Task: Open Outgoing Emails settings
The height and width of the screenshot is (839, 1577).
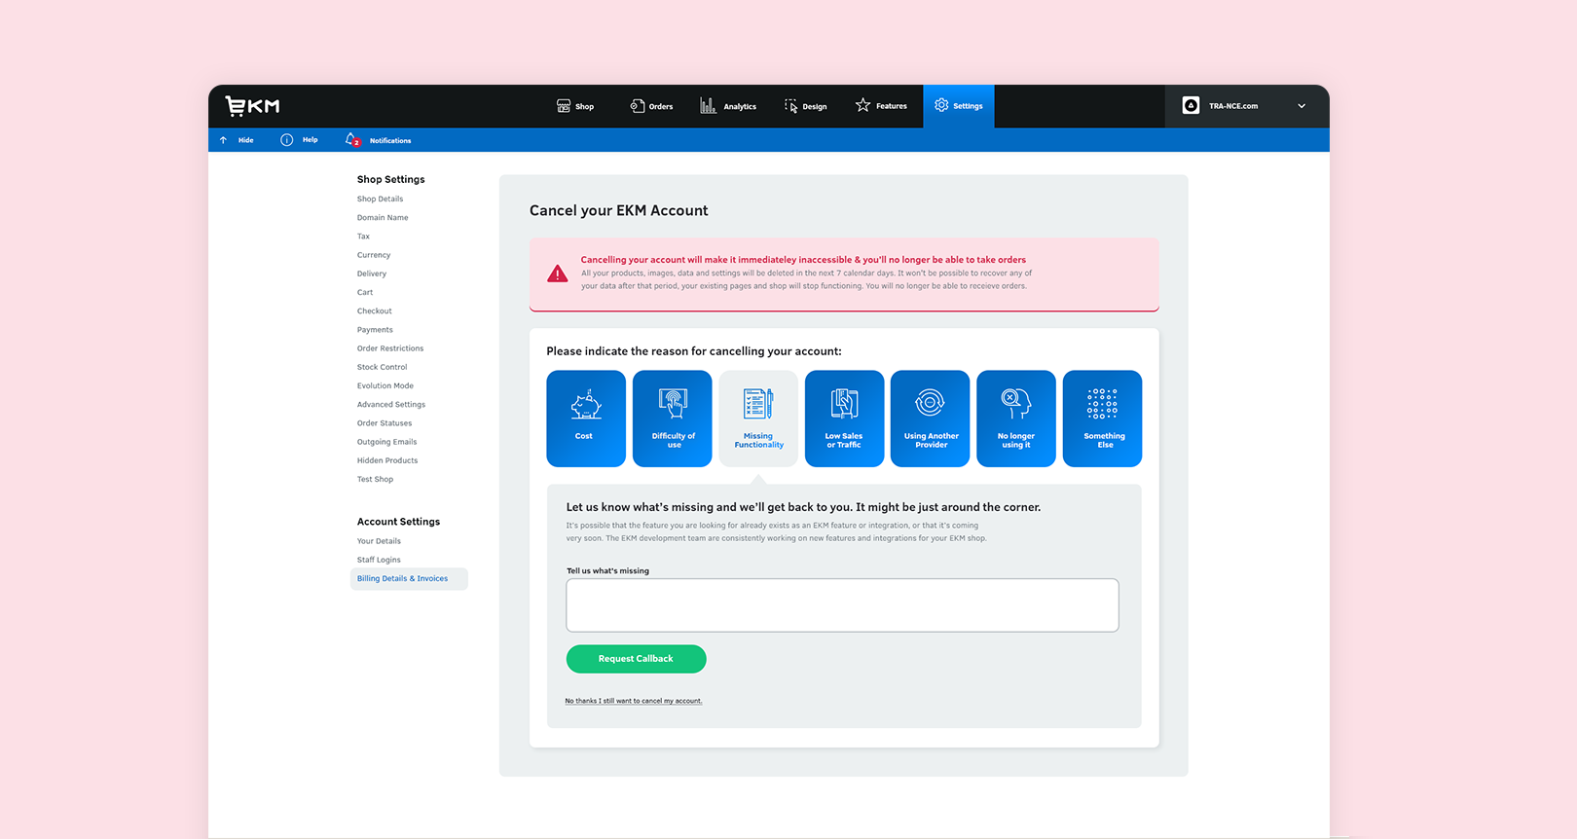Action: pos(386,442)
